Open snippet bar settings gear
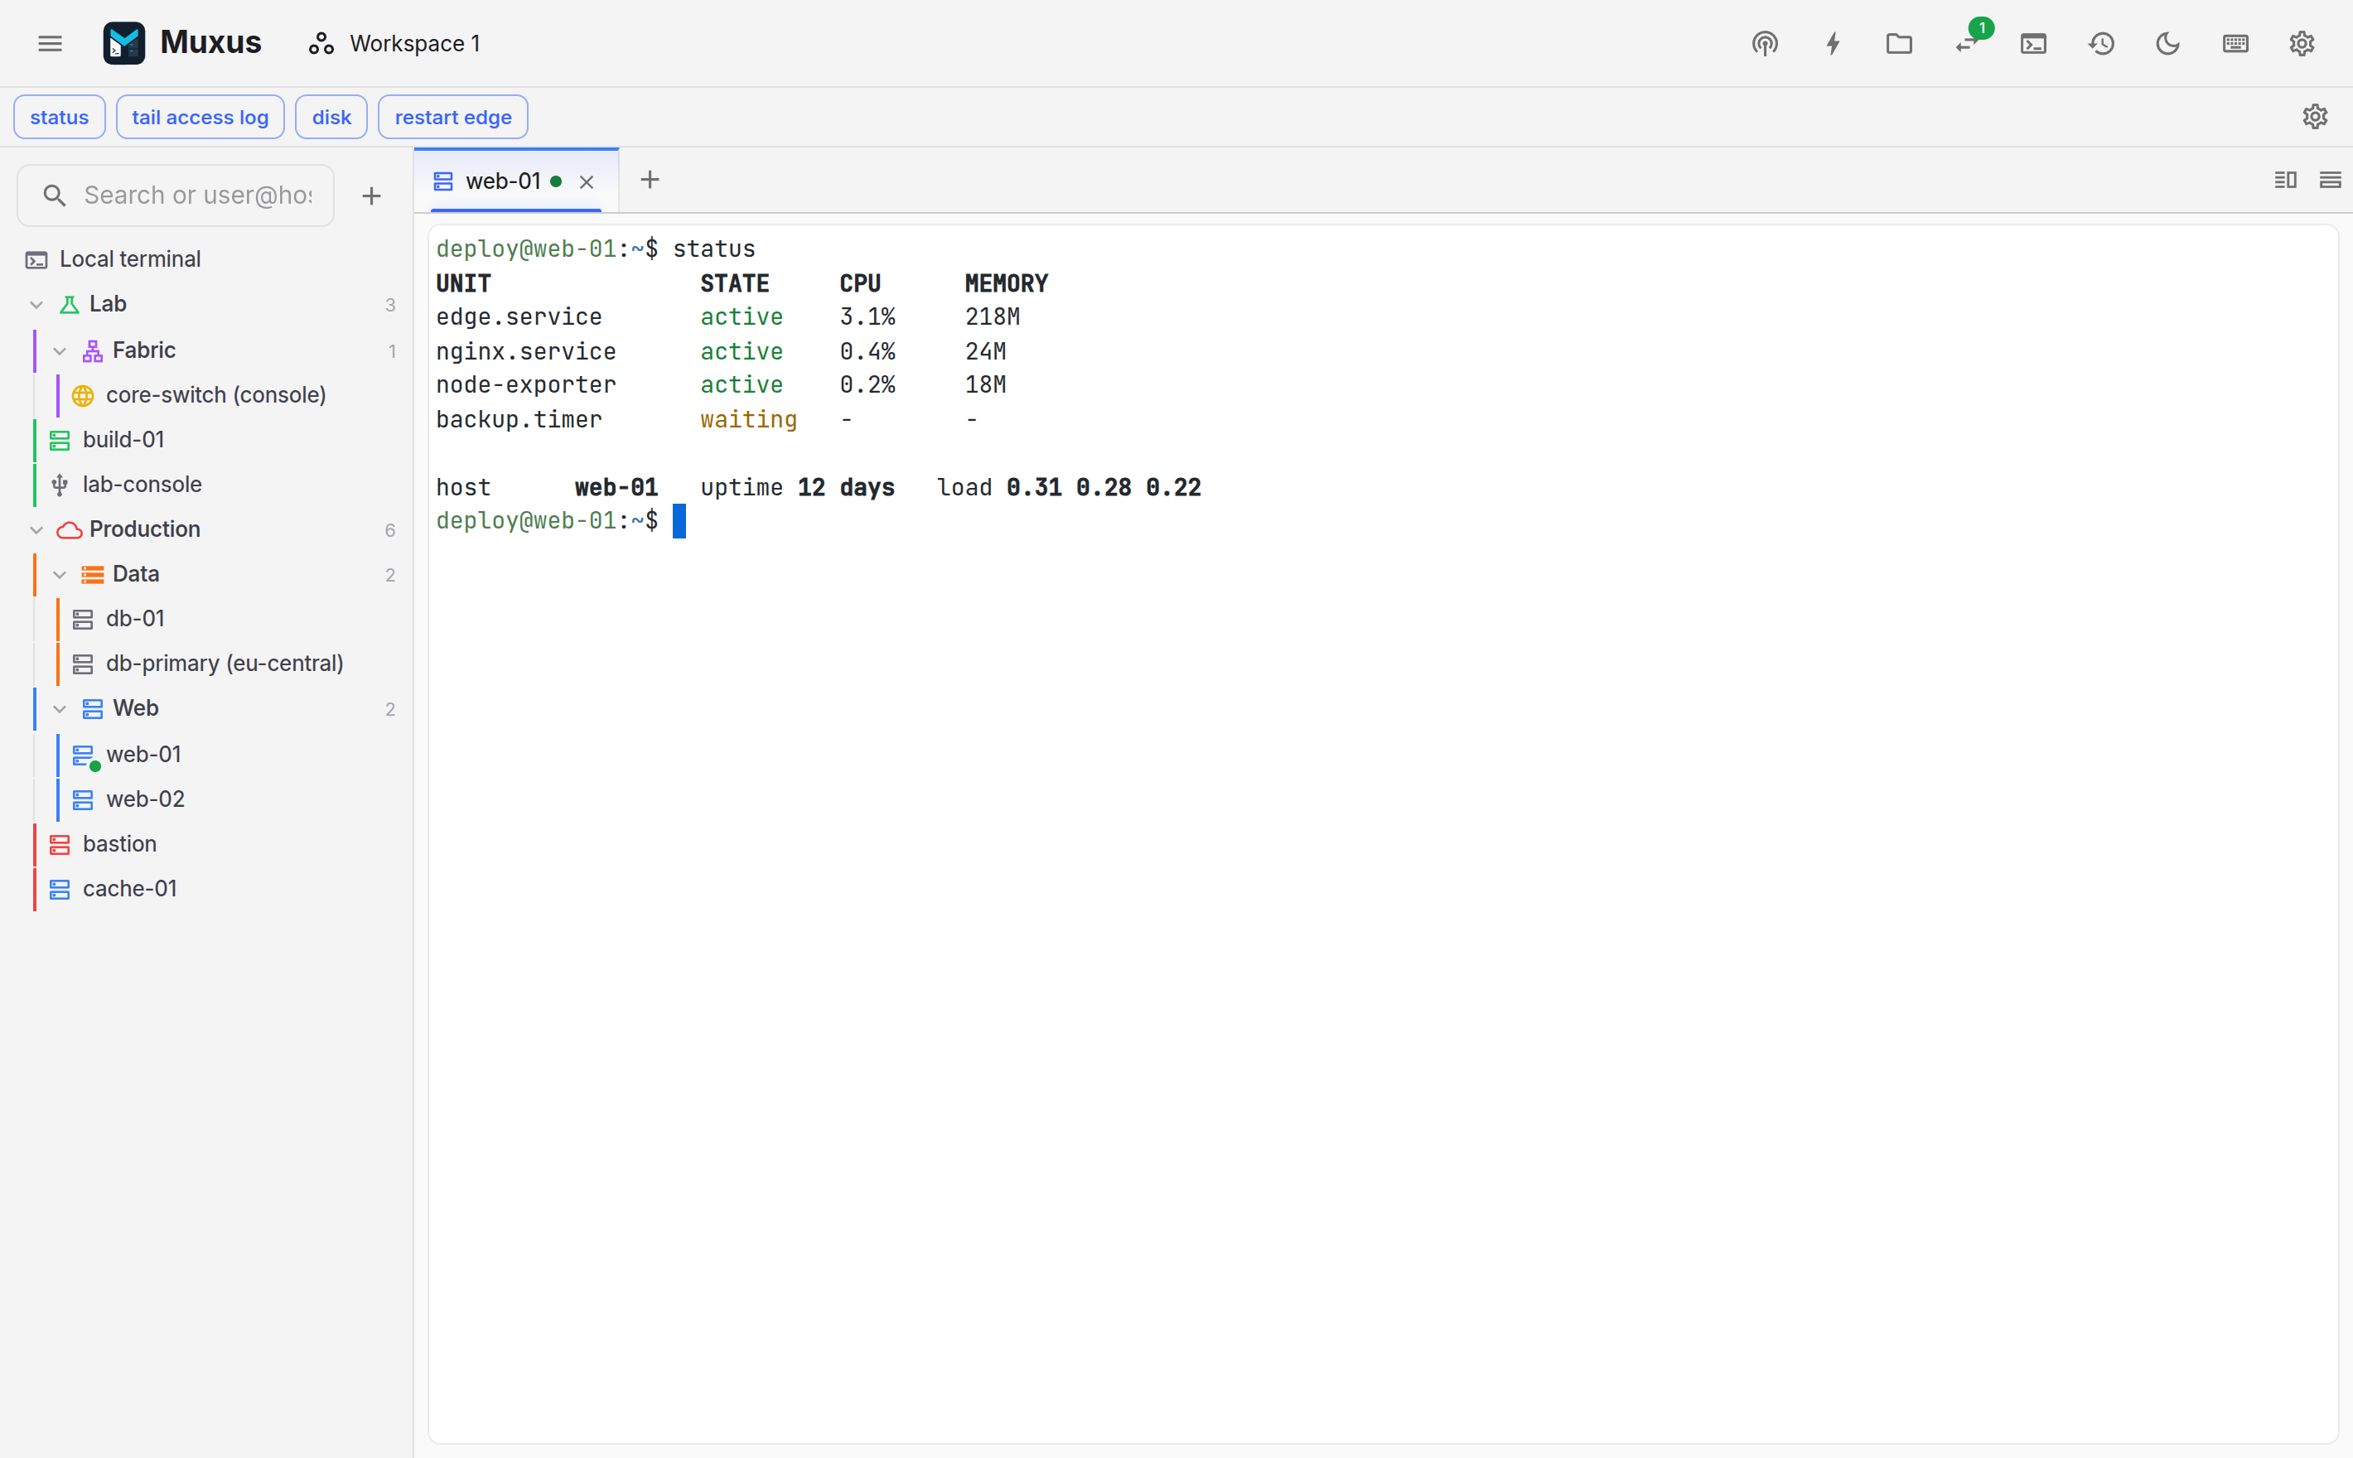Screen dimensions: 2353x1458 coord(2314,117)
